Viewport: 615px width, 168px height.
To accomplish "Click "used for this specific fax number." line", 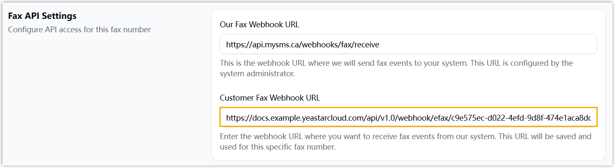I will (277, 147).
